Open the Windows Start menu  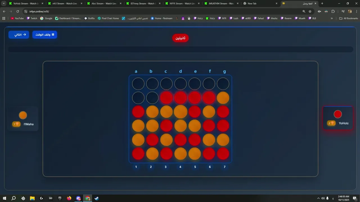click(x=4, y=198)
